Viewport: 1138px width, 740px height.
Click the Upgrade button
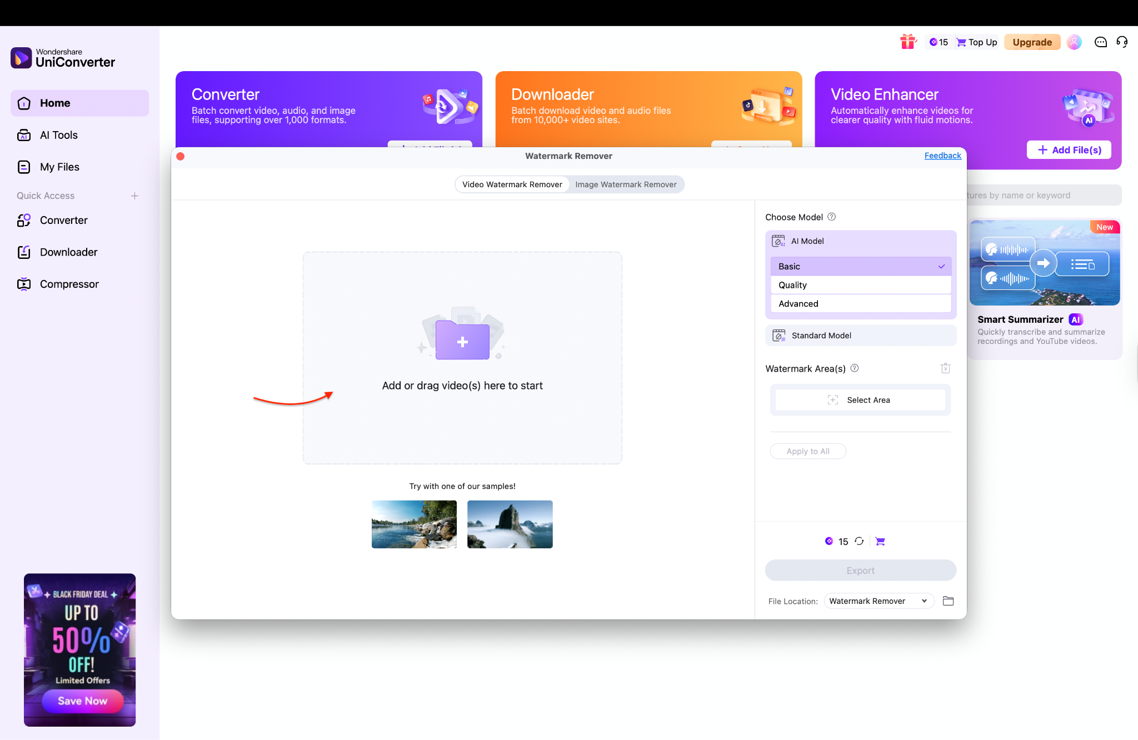tap(1032, 42)
